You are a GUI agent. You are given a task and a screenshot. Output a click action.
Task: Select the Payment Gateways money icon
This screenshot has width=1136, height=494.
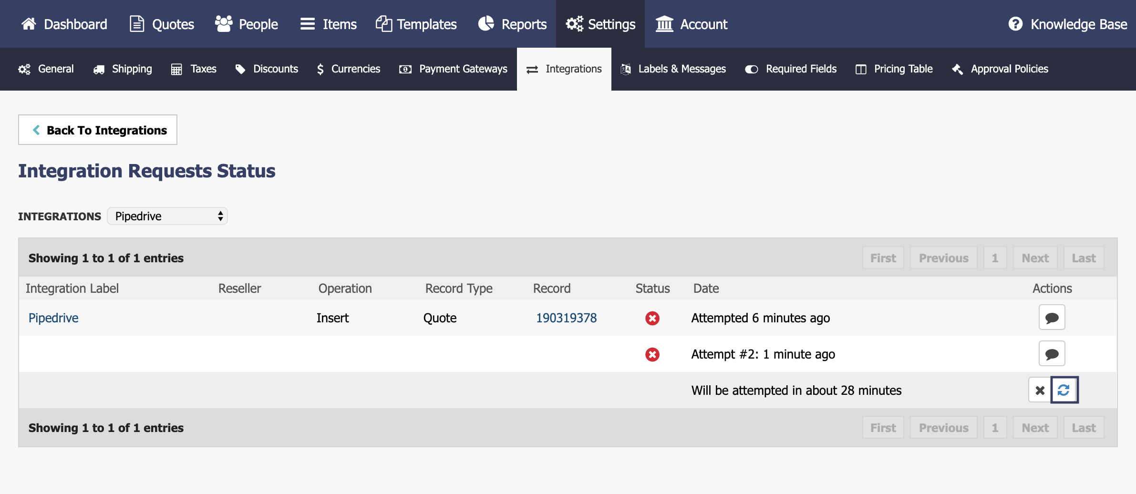click(x=405, y=70)
